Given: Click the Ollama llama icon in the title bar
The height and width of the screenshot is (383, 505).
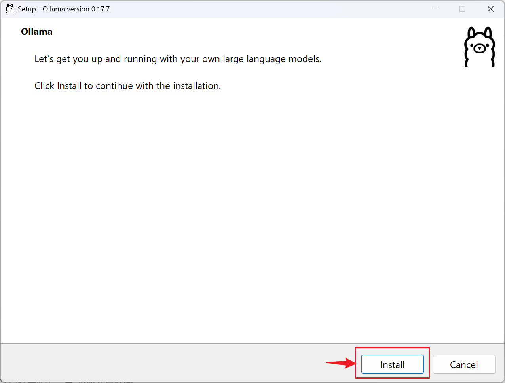Looking at the screenshot, I should click(x=10, y=9).
